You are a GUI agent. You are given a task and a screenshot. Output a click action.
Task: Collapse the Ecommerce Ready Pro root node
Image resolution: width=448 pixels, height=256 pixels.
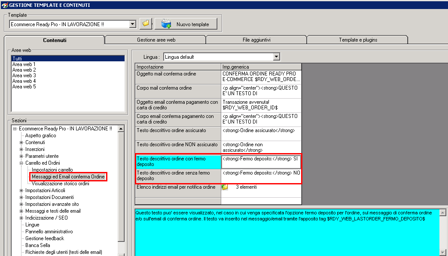(15, 129)
